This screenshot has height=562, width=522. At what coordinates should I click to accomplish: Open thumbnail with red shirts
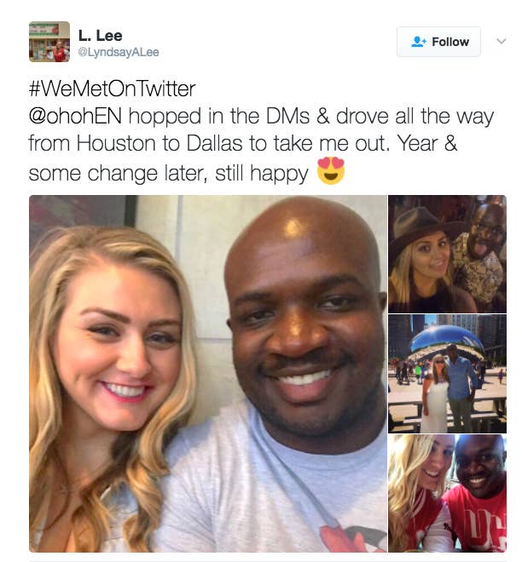[x=447, y=493]
